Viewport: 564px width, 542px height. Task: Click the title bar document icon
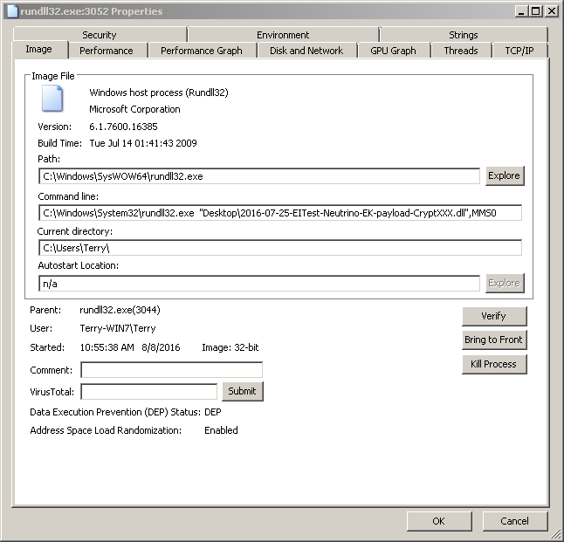pyautogui.click(x=12, y=11)
